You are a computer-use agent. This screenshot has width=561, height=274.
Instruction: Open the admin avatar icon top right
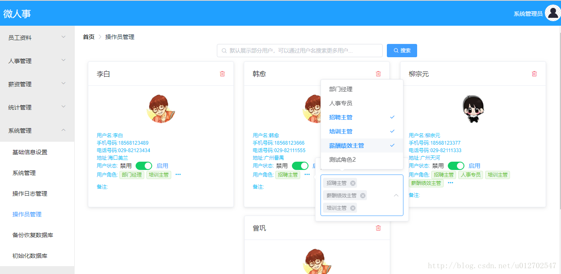(x=553, y=12)
